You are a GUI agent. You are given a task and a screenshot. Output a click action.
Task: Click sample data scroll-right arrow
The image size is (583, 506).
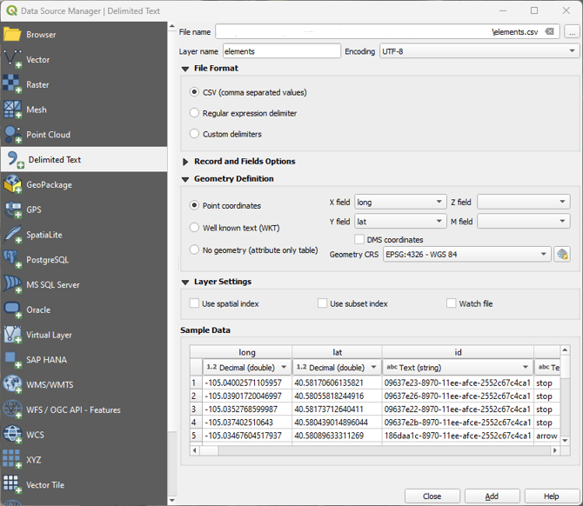555,450
